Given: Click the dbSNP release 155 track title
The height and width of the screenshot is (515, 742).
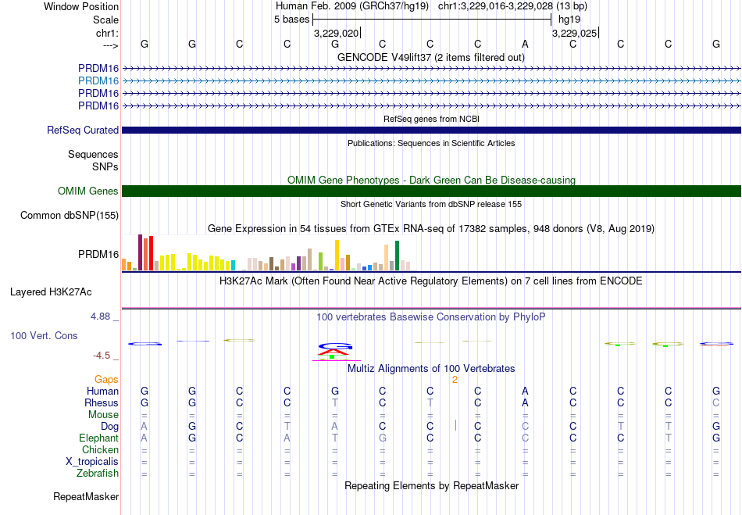Looking at the screenshot, I should tap(431, 205).
